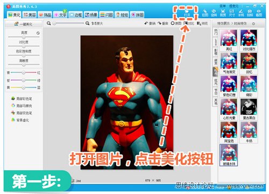This screenshot has height=194, width=269.
Task: Apply the 心形光晕 effect thumbnail
Action: [x=229, y=109]
